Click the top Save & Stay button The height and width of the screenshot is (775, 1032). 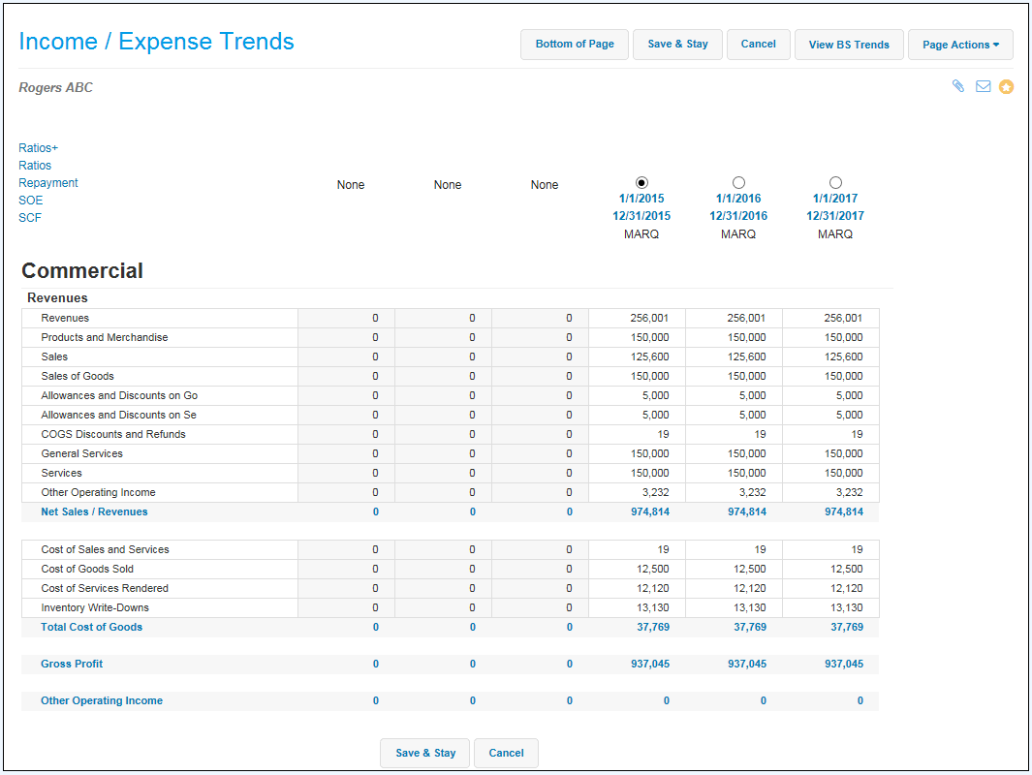pyautogui.click(x=677, y=45)
